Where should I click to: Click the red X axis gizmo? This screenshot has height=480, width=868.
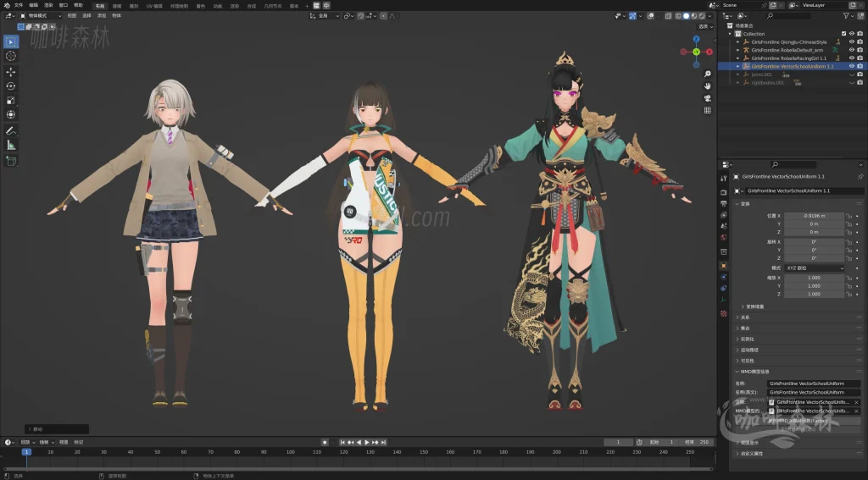(x=709, y=52)
